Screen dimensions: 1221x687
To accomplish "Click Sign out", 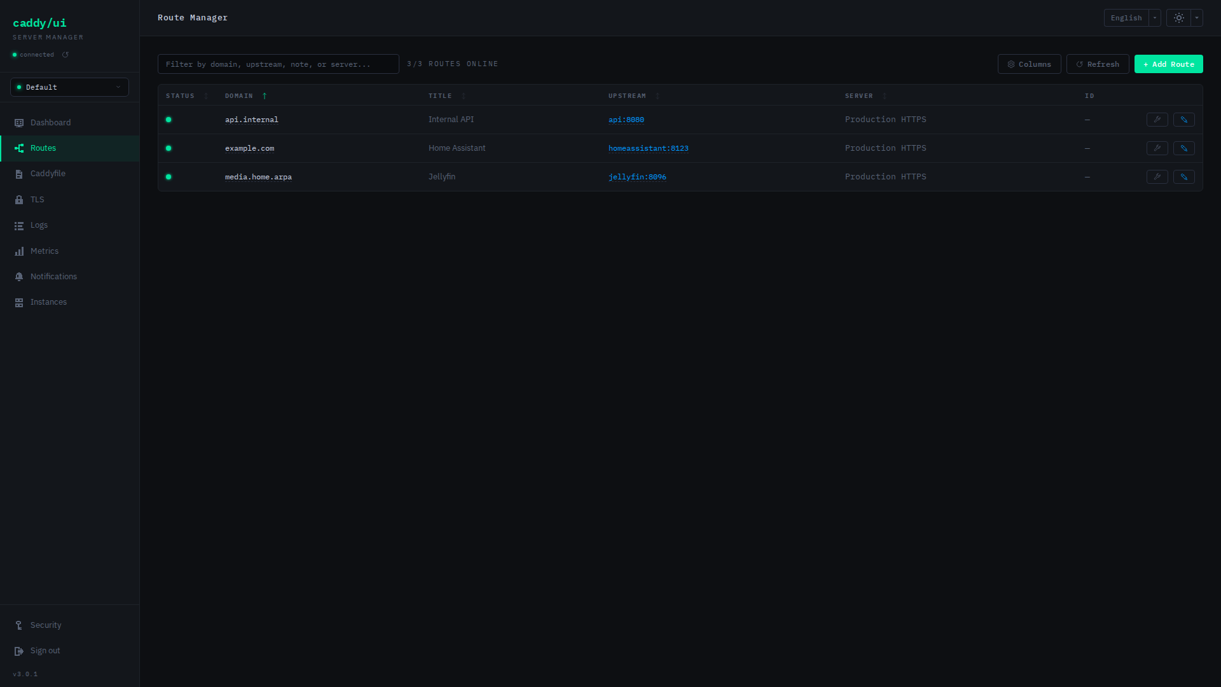I will click(x=70, y=651).
